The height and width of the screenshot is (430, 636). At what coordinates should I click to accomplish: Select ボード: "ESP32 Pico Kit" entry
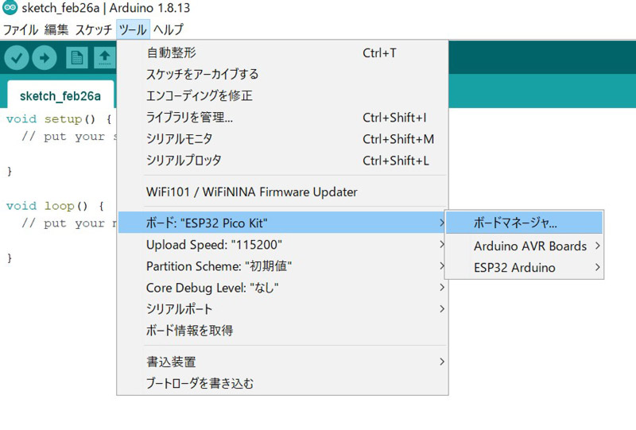[283, 223]
